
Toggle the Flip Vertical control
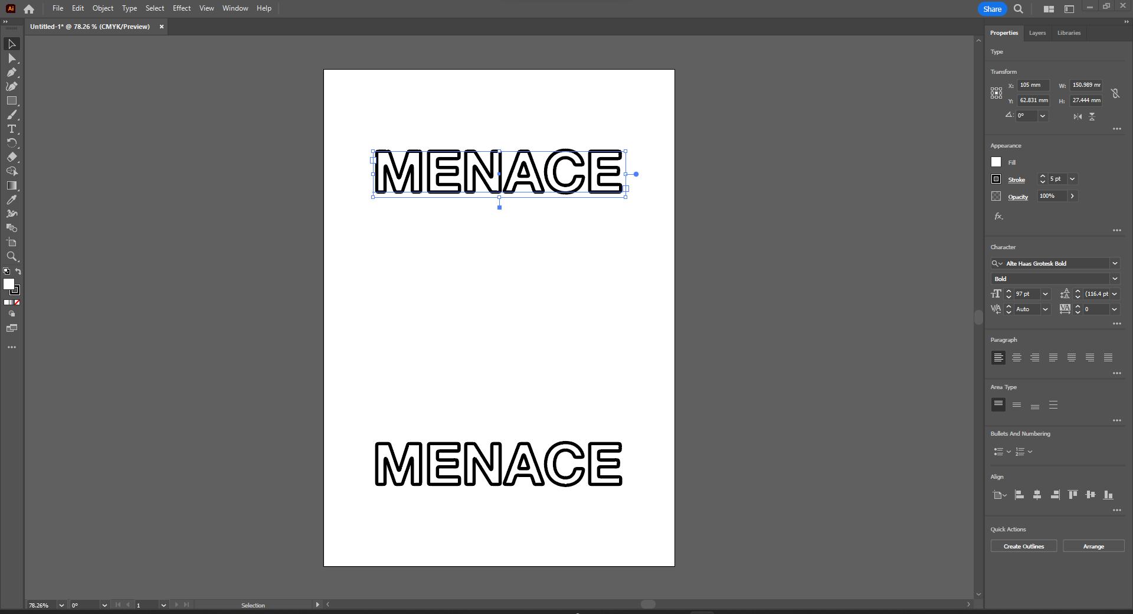tap(1092, 116)
